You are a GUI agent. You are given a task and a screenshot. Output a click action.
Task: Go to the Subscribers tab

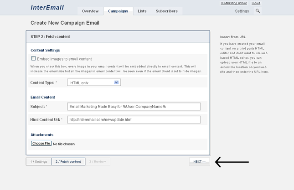pos(166,11)
